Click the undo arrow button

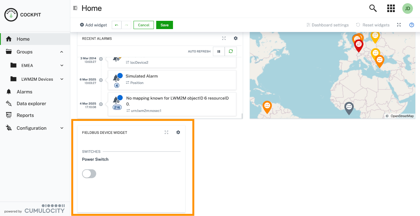(116, 25)
